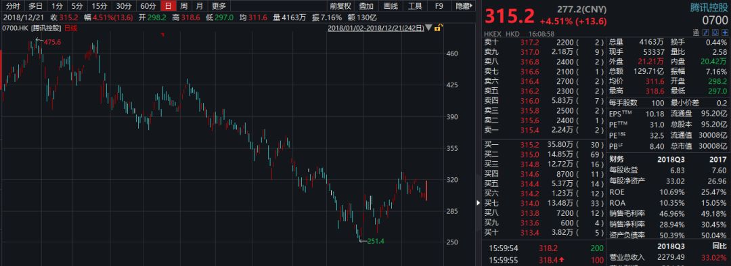Viewport: 731px width, 266px height.
Task: Select the 5分 interval tab
Action: click(76, 6)
